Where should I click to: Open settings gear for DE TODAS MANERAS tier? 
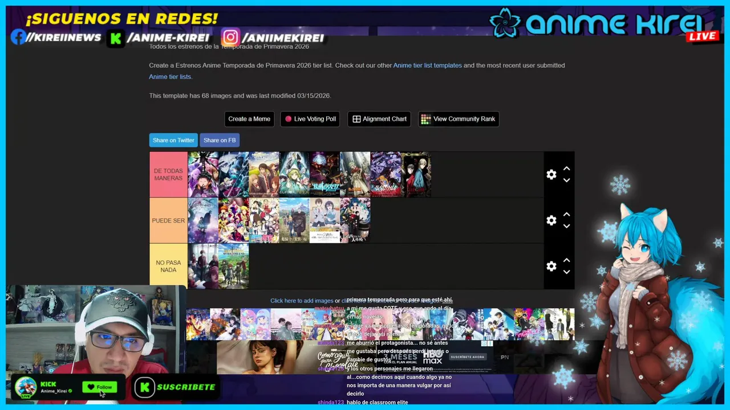click(x=551, y=175)
